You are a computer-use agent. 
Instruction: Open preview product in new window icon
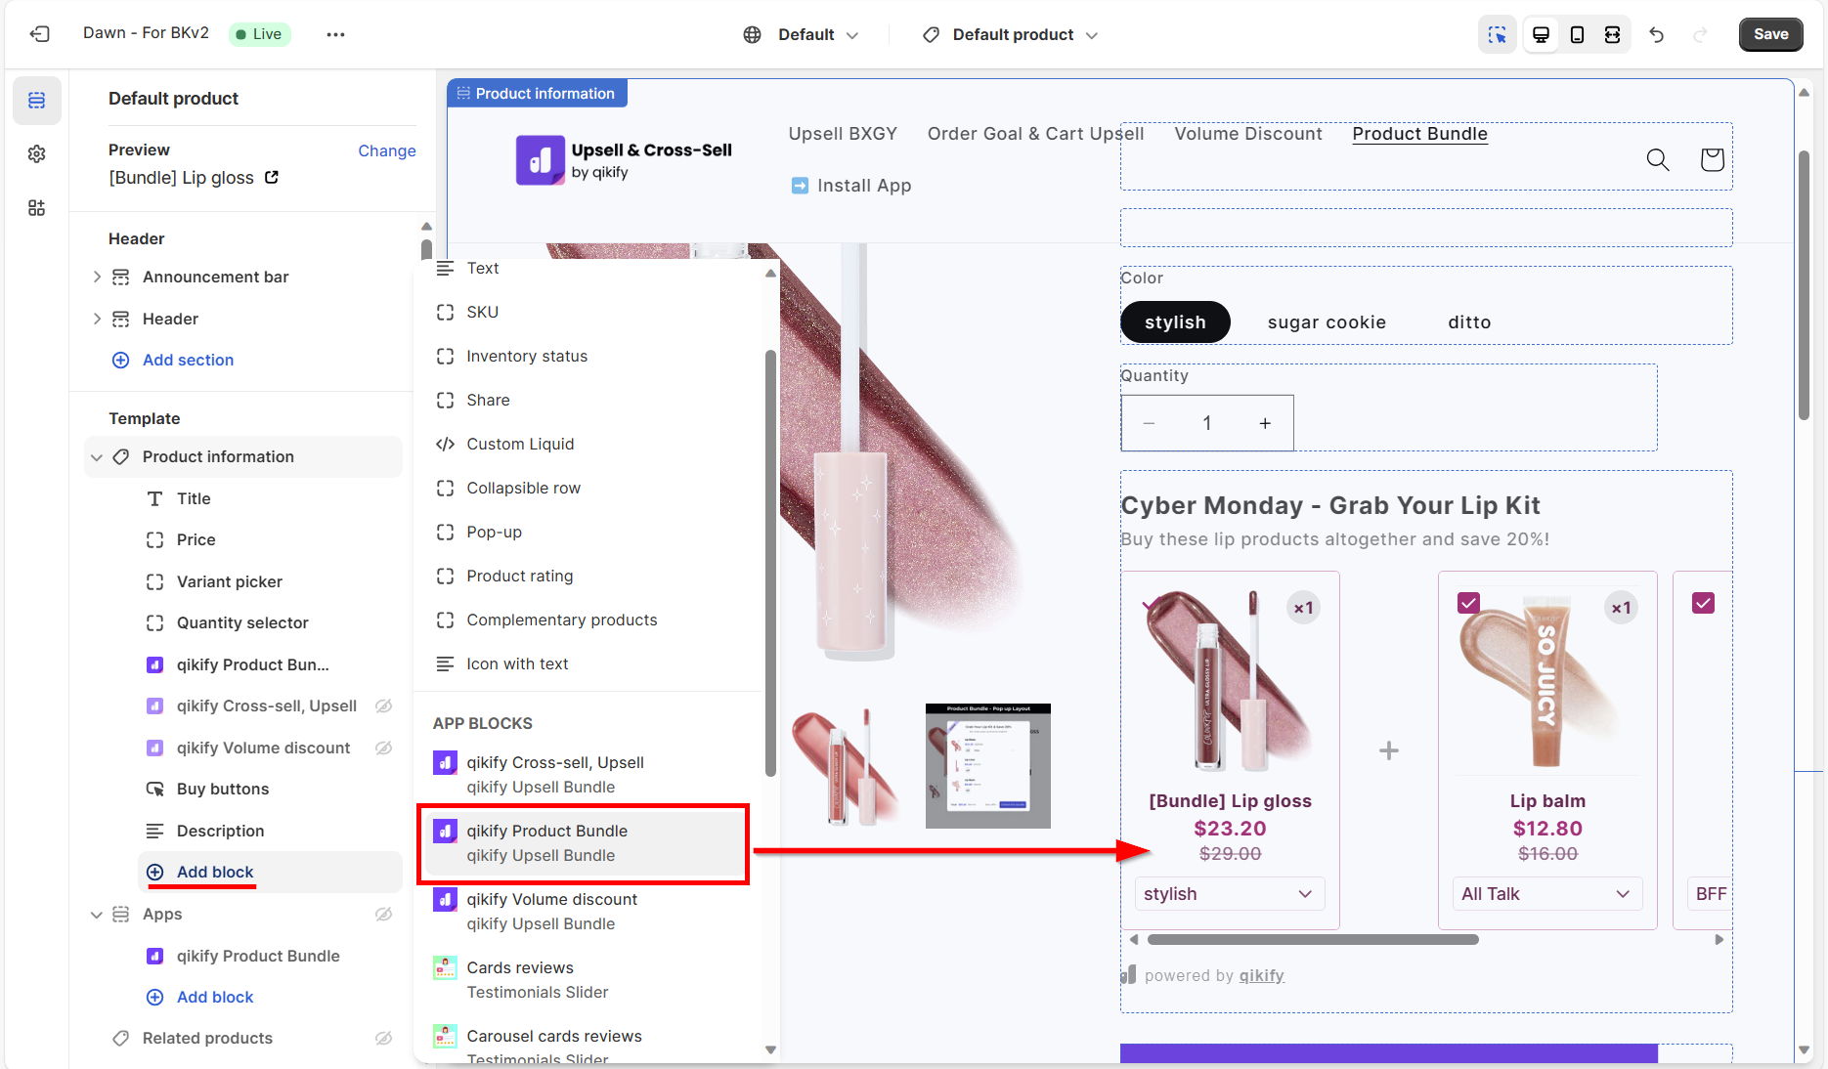[x=272, y=177]
